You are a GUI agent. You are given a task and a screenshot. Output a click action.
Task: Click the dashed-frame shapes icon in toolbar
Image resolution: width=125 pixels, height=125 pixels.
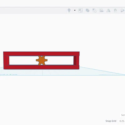point(81,10)
